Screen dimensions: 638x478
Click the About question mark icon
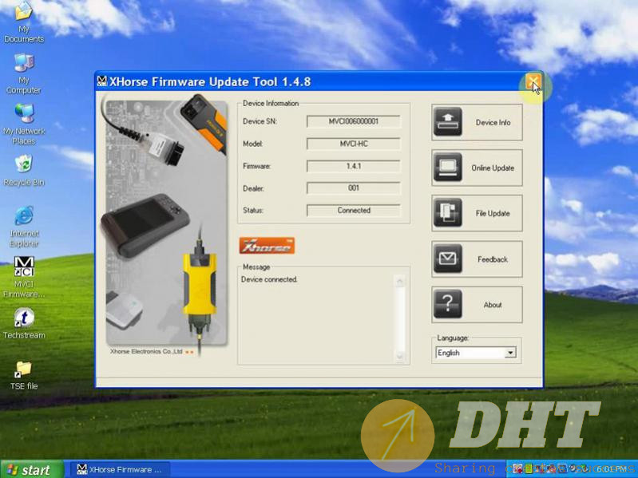(448, 304)
